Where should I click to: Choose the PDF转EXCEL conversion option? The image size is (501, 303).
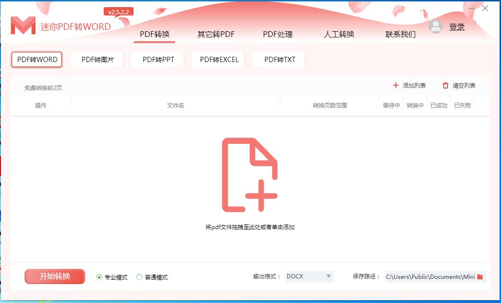coord(217,59)
